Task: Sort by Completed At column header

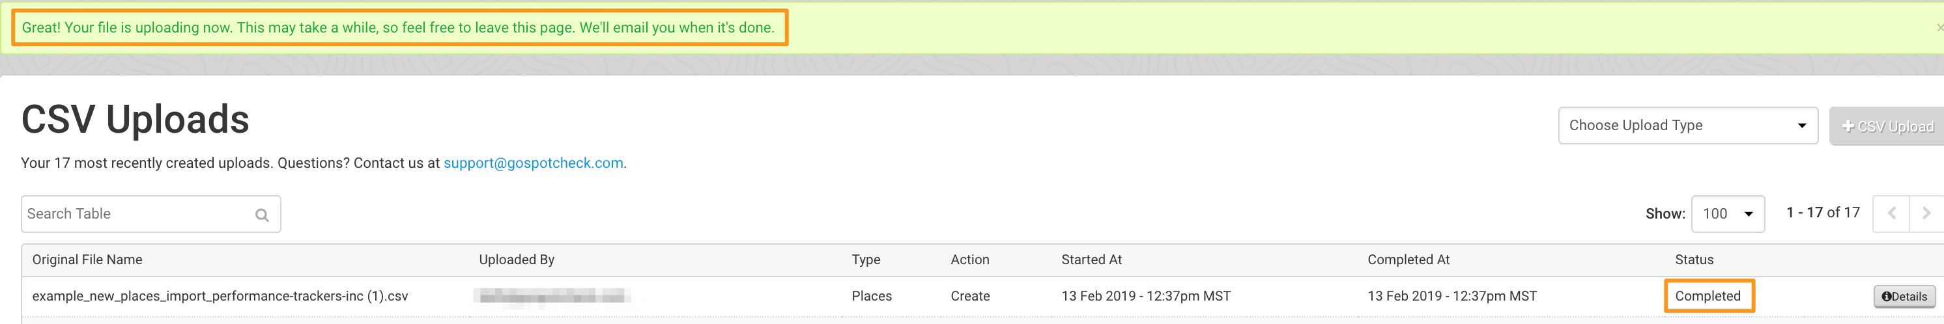Action: (1408, 259)
